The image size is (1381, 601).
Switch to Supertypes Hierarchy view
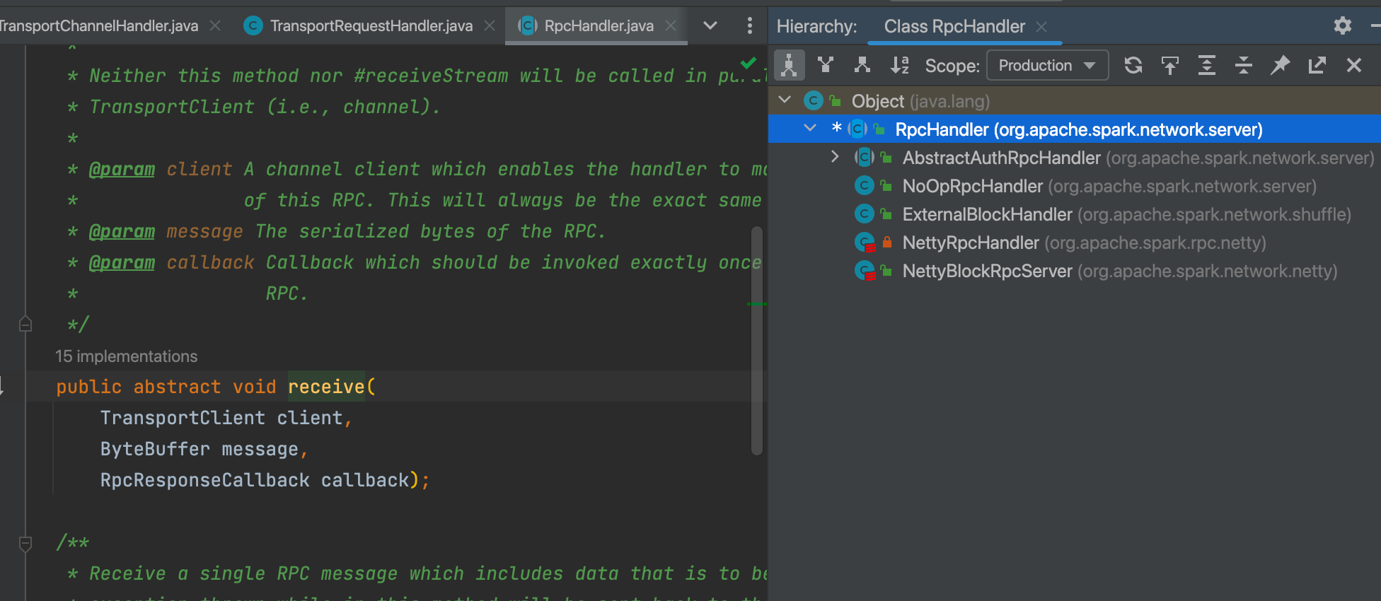point(826,66)
